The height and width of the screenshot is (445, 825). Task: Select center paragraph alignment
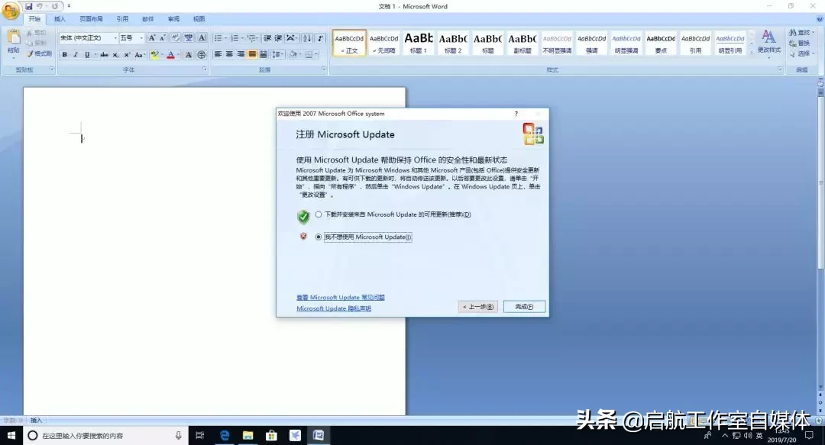230,53
